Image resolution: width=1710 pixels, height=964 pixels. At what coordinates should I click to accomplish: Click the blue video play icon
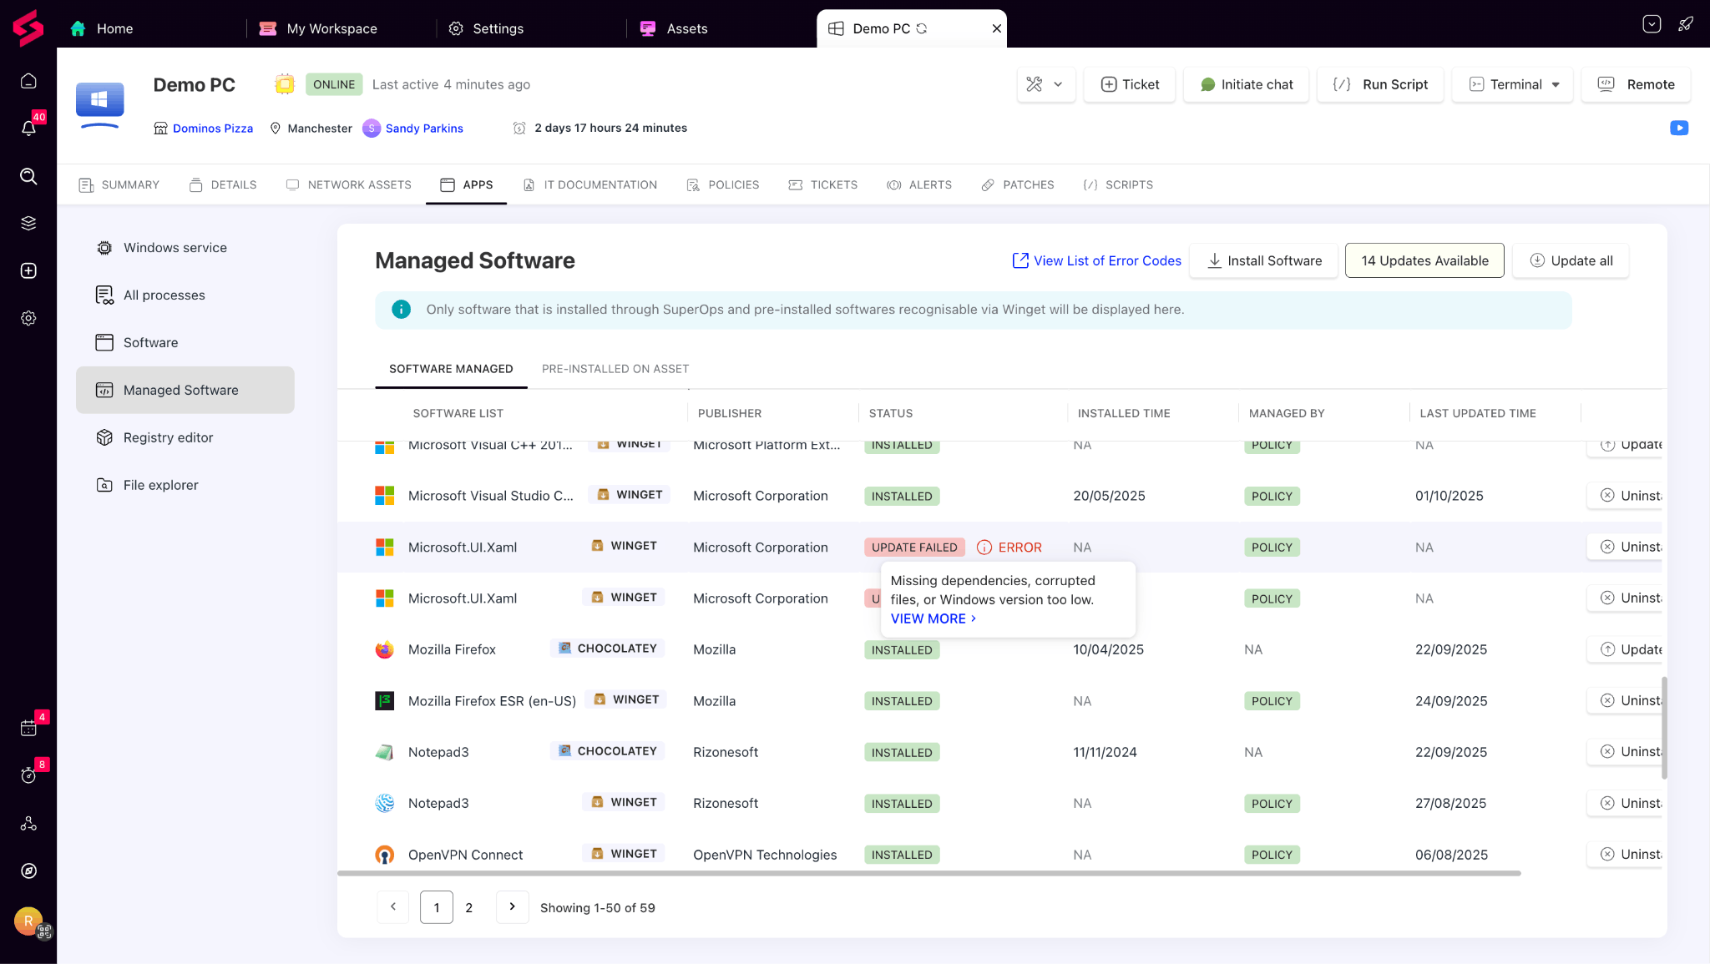[1679, 128]
